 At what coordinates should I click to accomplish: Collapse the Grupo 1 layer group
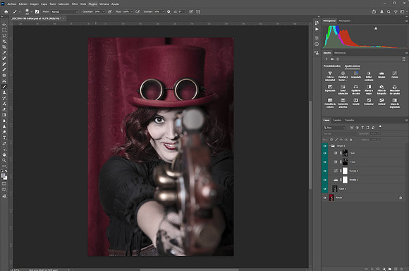click(x=329, y=145)
